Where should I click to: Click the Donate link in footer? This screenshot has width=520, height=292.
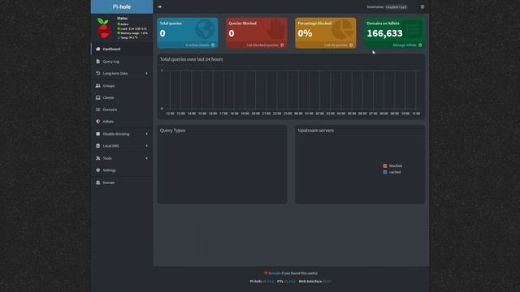pyautogui.click(x=275, y=273)
